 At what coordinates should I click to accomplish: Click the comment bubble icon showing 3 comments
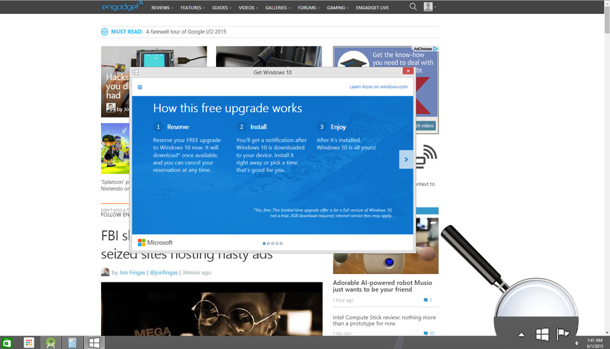pyautogui.click(x=426, y=300)
